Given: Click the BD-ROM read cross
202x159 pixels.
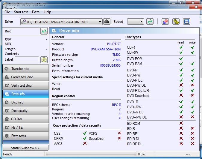Looking at the screenshot, I should coord(181,123).
